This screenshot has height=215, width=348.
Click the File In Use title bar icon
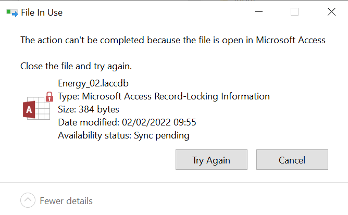click(11, 12)
